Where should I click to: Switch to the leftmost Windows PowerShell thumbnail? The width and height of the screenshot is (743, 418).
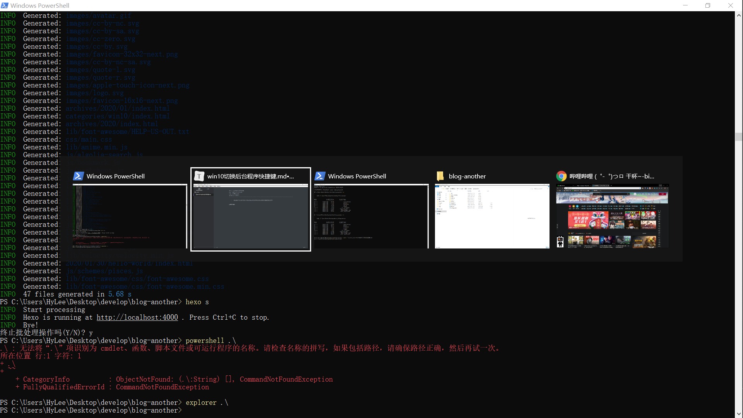click(x=130, y=216)
